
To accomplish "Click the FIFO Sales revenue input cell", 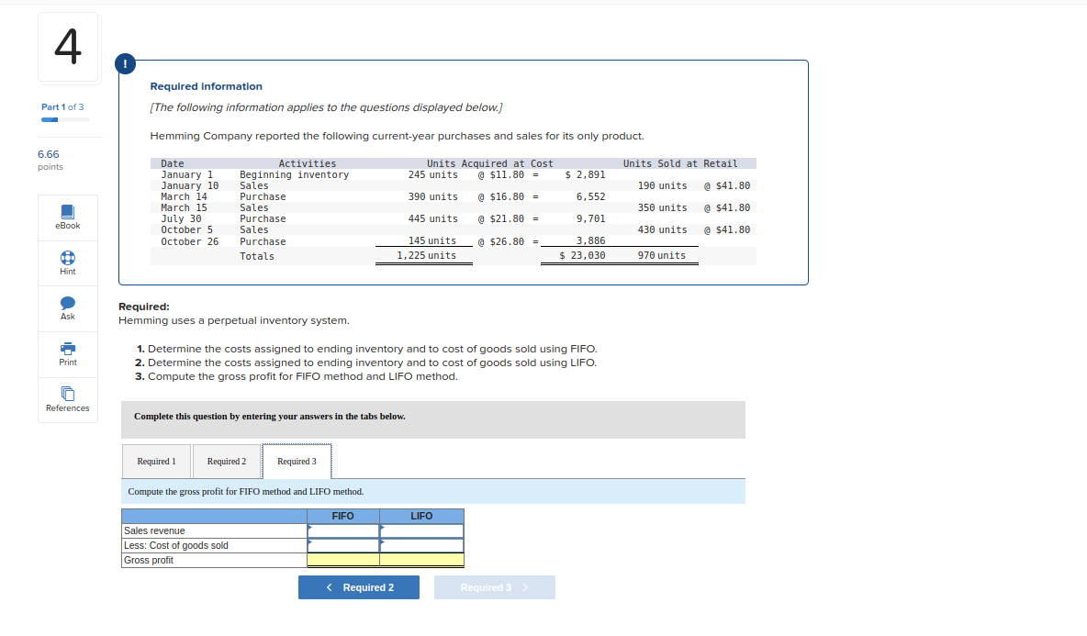I will [x=343, y=530].
